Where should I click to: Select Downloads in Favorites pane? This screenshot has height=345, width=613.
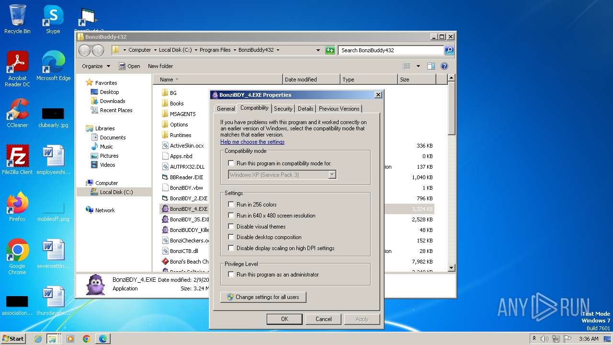[x=113, y=101]
